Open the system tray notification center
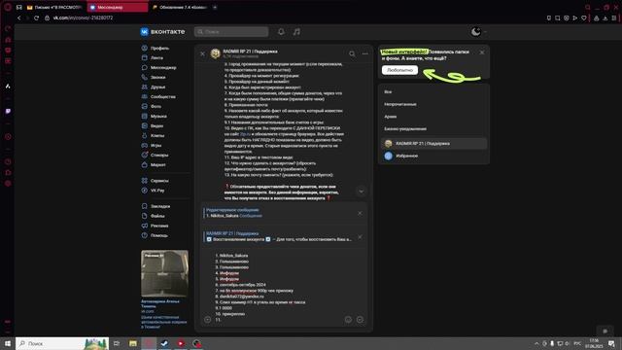Screen dimensions: 622x350 click(x=611, y=343)
